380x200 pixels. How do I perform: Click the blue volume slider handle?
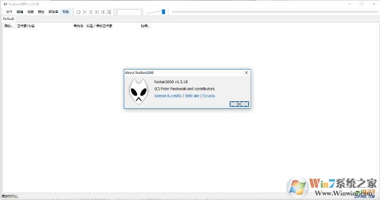coord(164,12)
